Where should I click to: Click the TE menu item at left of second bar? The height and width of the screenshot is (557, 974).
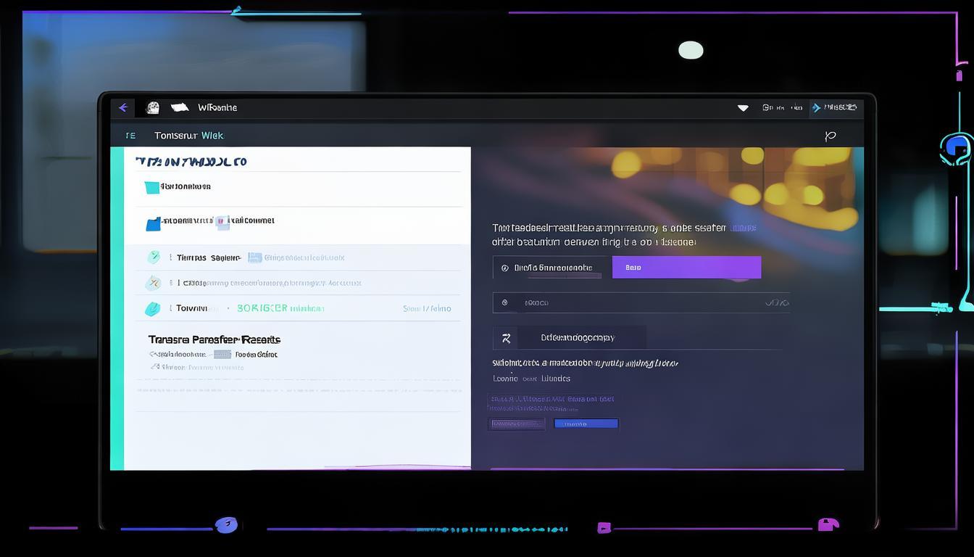pos(130,136)
